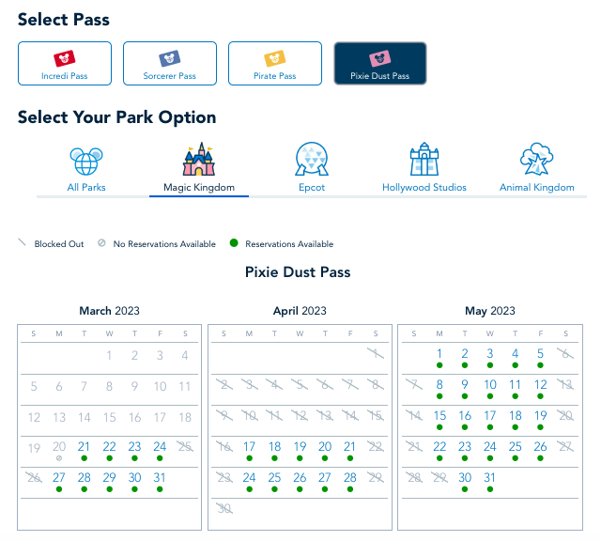Pick May 5 in the calendar

coord(541,353)
